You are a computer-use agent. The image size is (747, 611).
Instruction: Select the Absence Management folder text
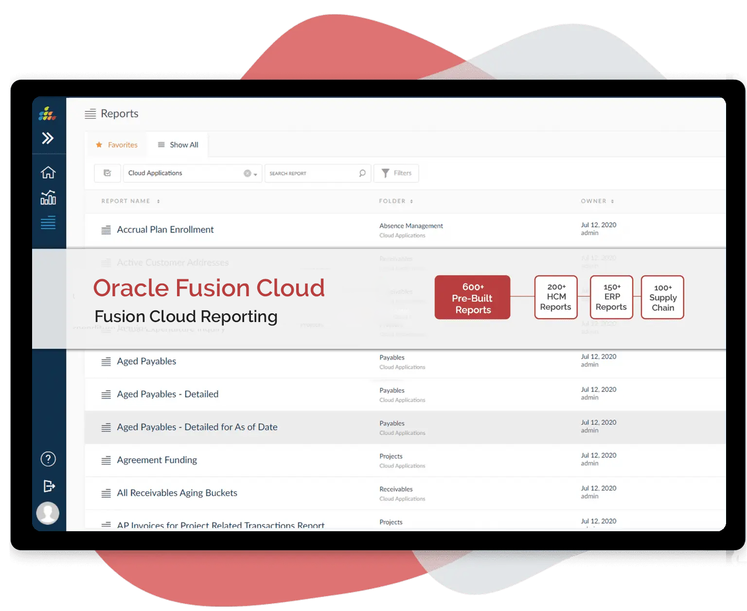click(411, 226)
